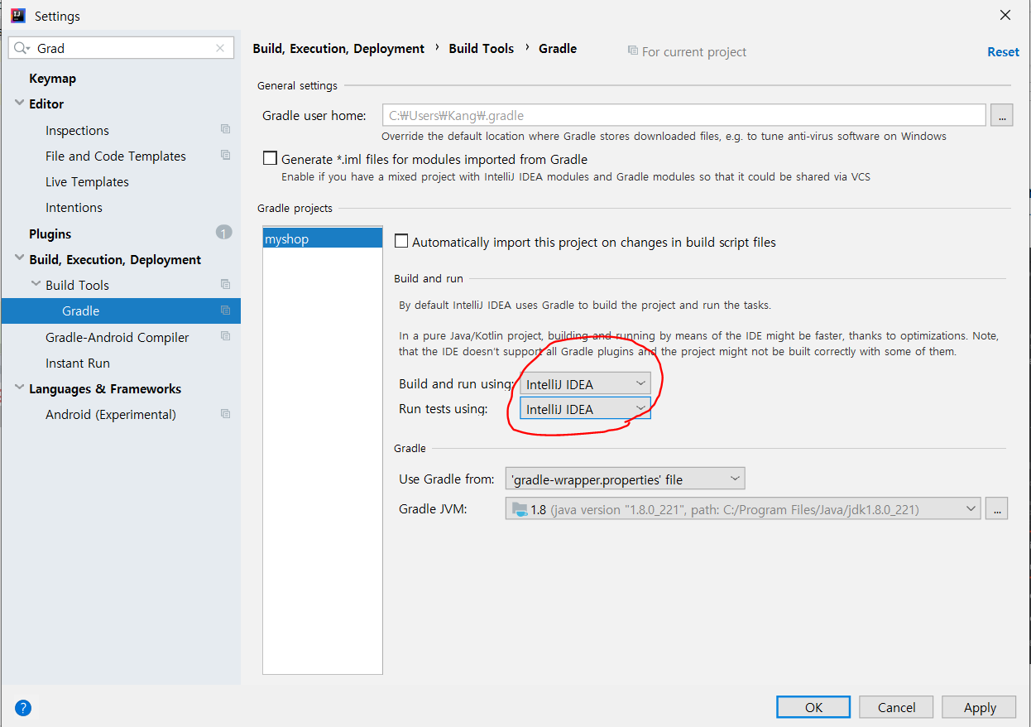Click the JDK folder icon in Gradle JVM
Image resolution: width=1031 pixels, height=727 pixels.
point(520,508)
